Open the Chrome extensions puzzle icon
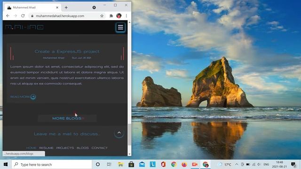This screenshot has width=301, height=169. click(x=111, y=16)
